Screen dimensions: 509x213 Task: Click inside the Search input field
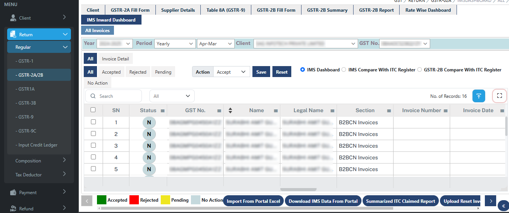[118, 96]
